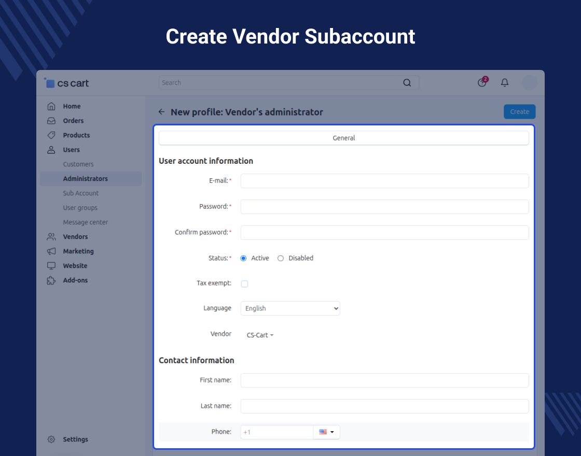
Task: Focus the First name field
Action: pos(384,380)
